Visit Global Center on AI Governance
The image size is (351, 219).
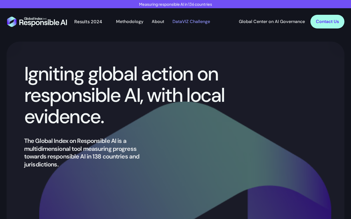click(271, 22)
